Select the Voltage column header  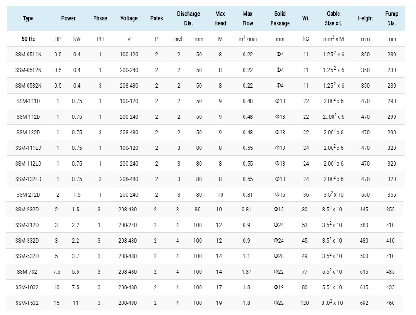click(129, 18)
